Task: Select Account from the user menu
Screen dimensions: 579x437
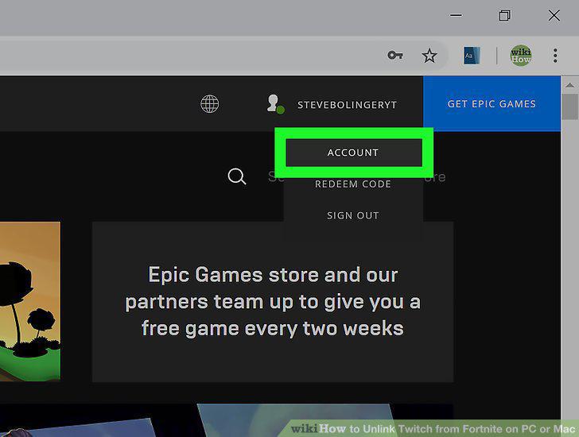Action: pyautogui.click(x=353, y=153)
